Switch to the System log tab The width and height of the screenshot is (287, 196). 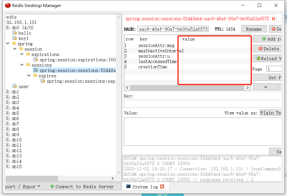pyautogui.click(x=145, y=187)
